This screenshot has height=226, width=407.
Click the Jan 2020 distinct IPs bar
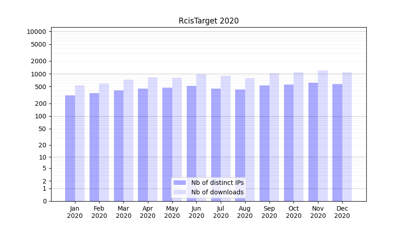click(70, 148)
